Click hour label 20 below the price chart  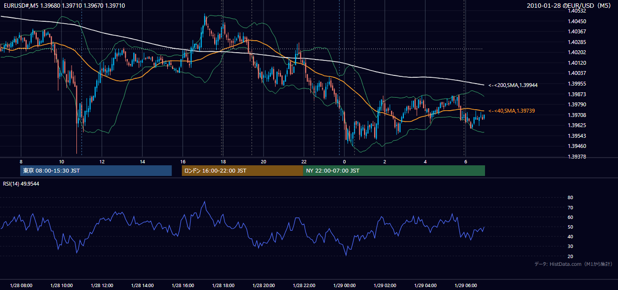264,161
